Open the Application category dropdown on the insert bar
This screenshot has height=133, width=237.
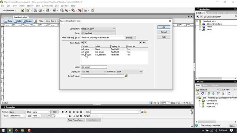coord(10,10)
